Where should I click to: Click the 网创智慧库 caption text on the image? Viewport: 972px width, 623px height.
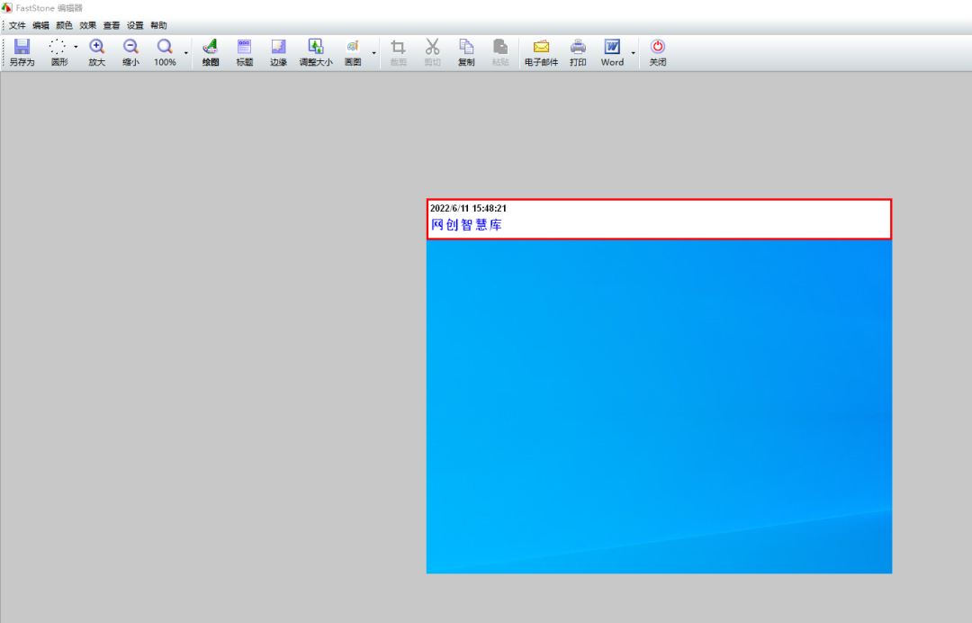click(466, 225)
